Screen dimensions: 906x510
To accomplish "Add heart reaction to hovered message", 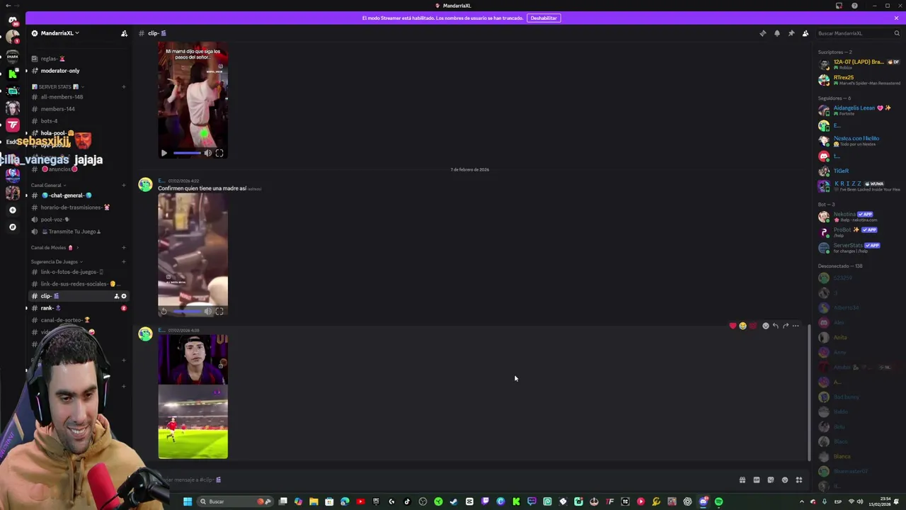I will tap(733, 326).
